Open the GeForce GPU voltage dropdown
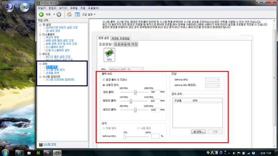 [212, 80]
